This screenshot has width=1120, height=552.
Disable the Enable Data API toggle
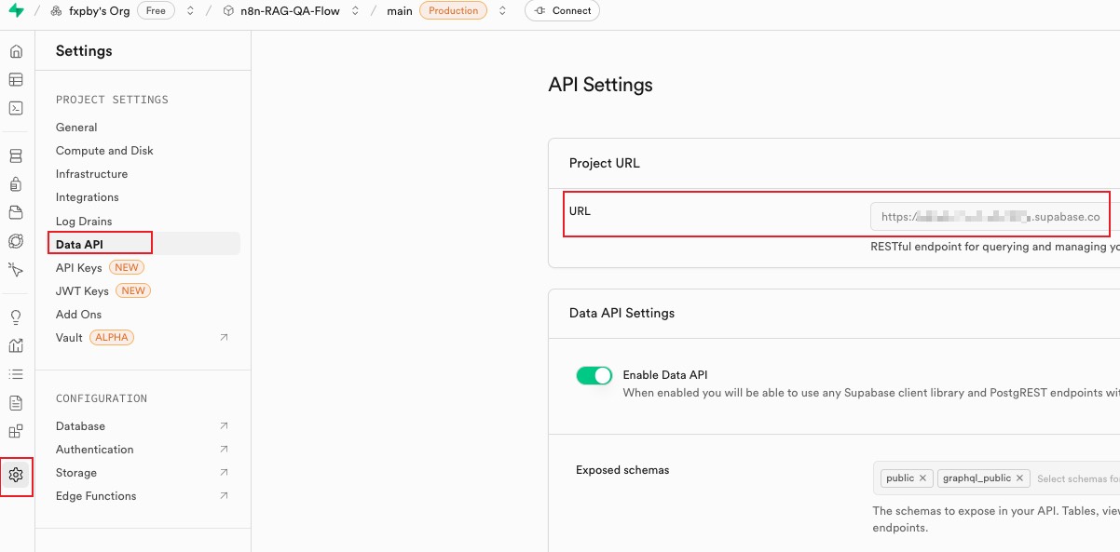coord(594,375)
